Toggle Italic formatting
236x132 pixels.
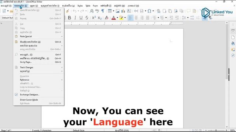[x=75, y=18]
